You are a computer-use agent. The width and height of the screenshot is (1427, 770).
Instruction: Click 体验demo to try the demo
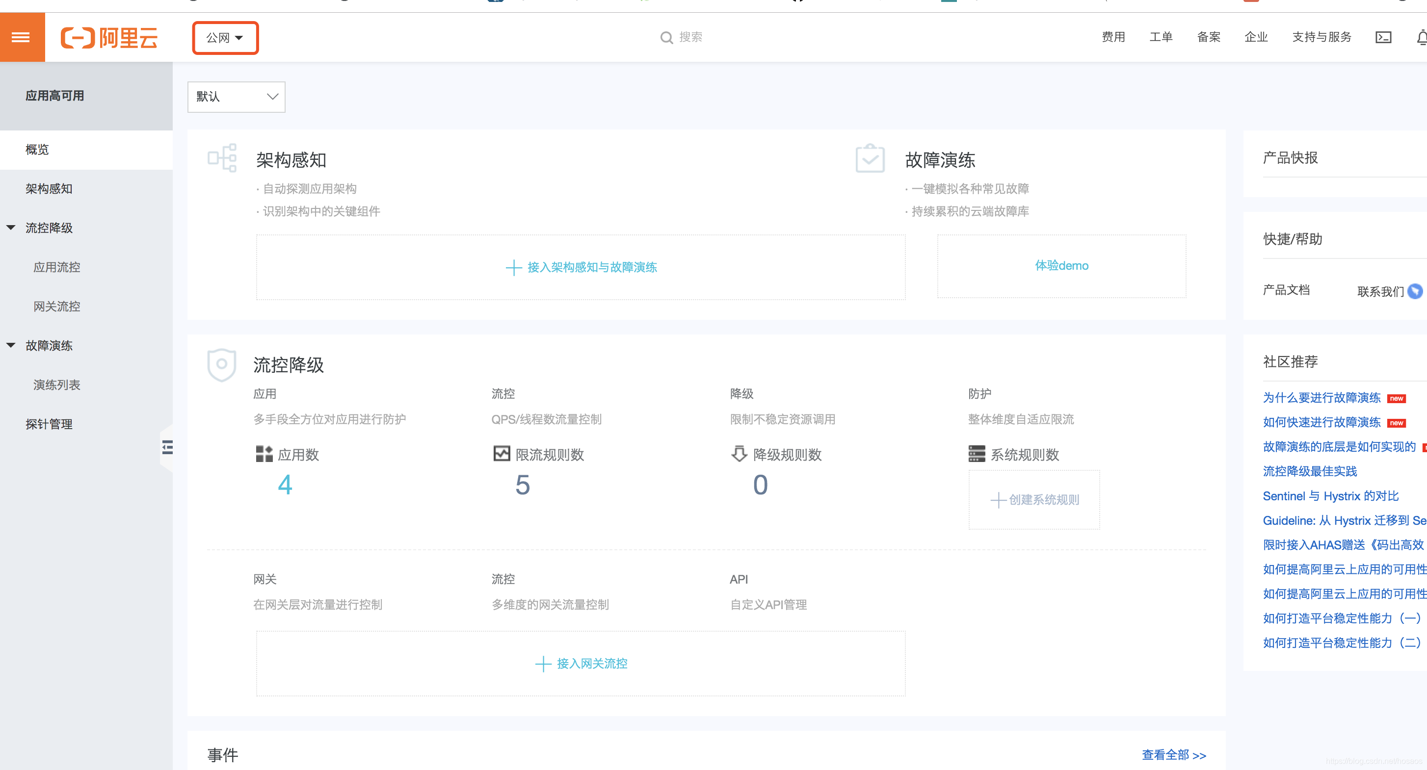pos(1061,265)
